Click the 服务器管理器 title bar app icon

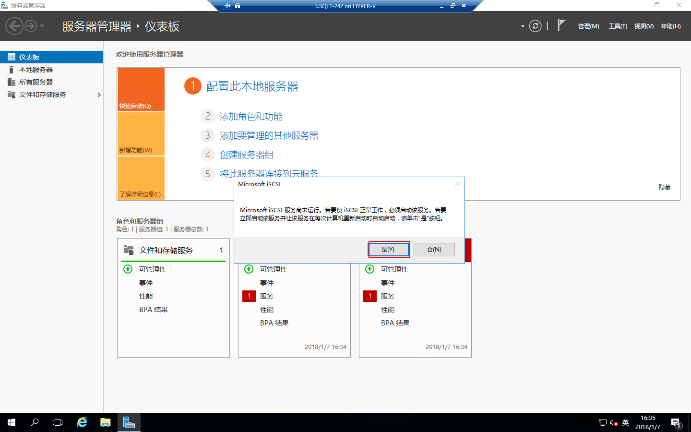coord(5,5)
